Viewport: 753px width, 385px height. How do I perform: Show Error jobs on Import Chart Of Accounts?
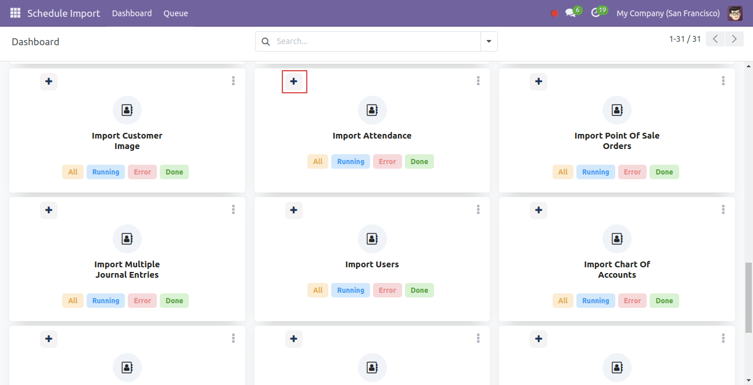(x=633, y=301)
